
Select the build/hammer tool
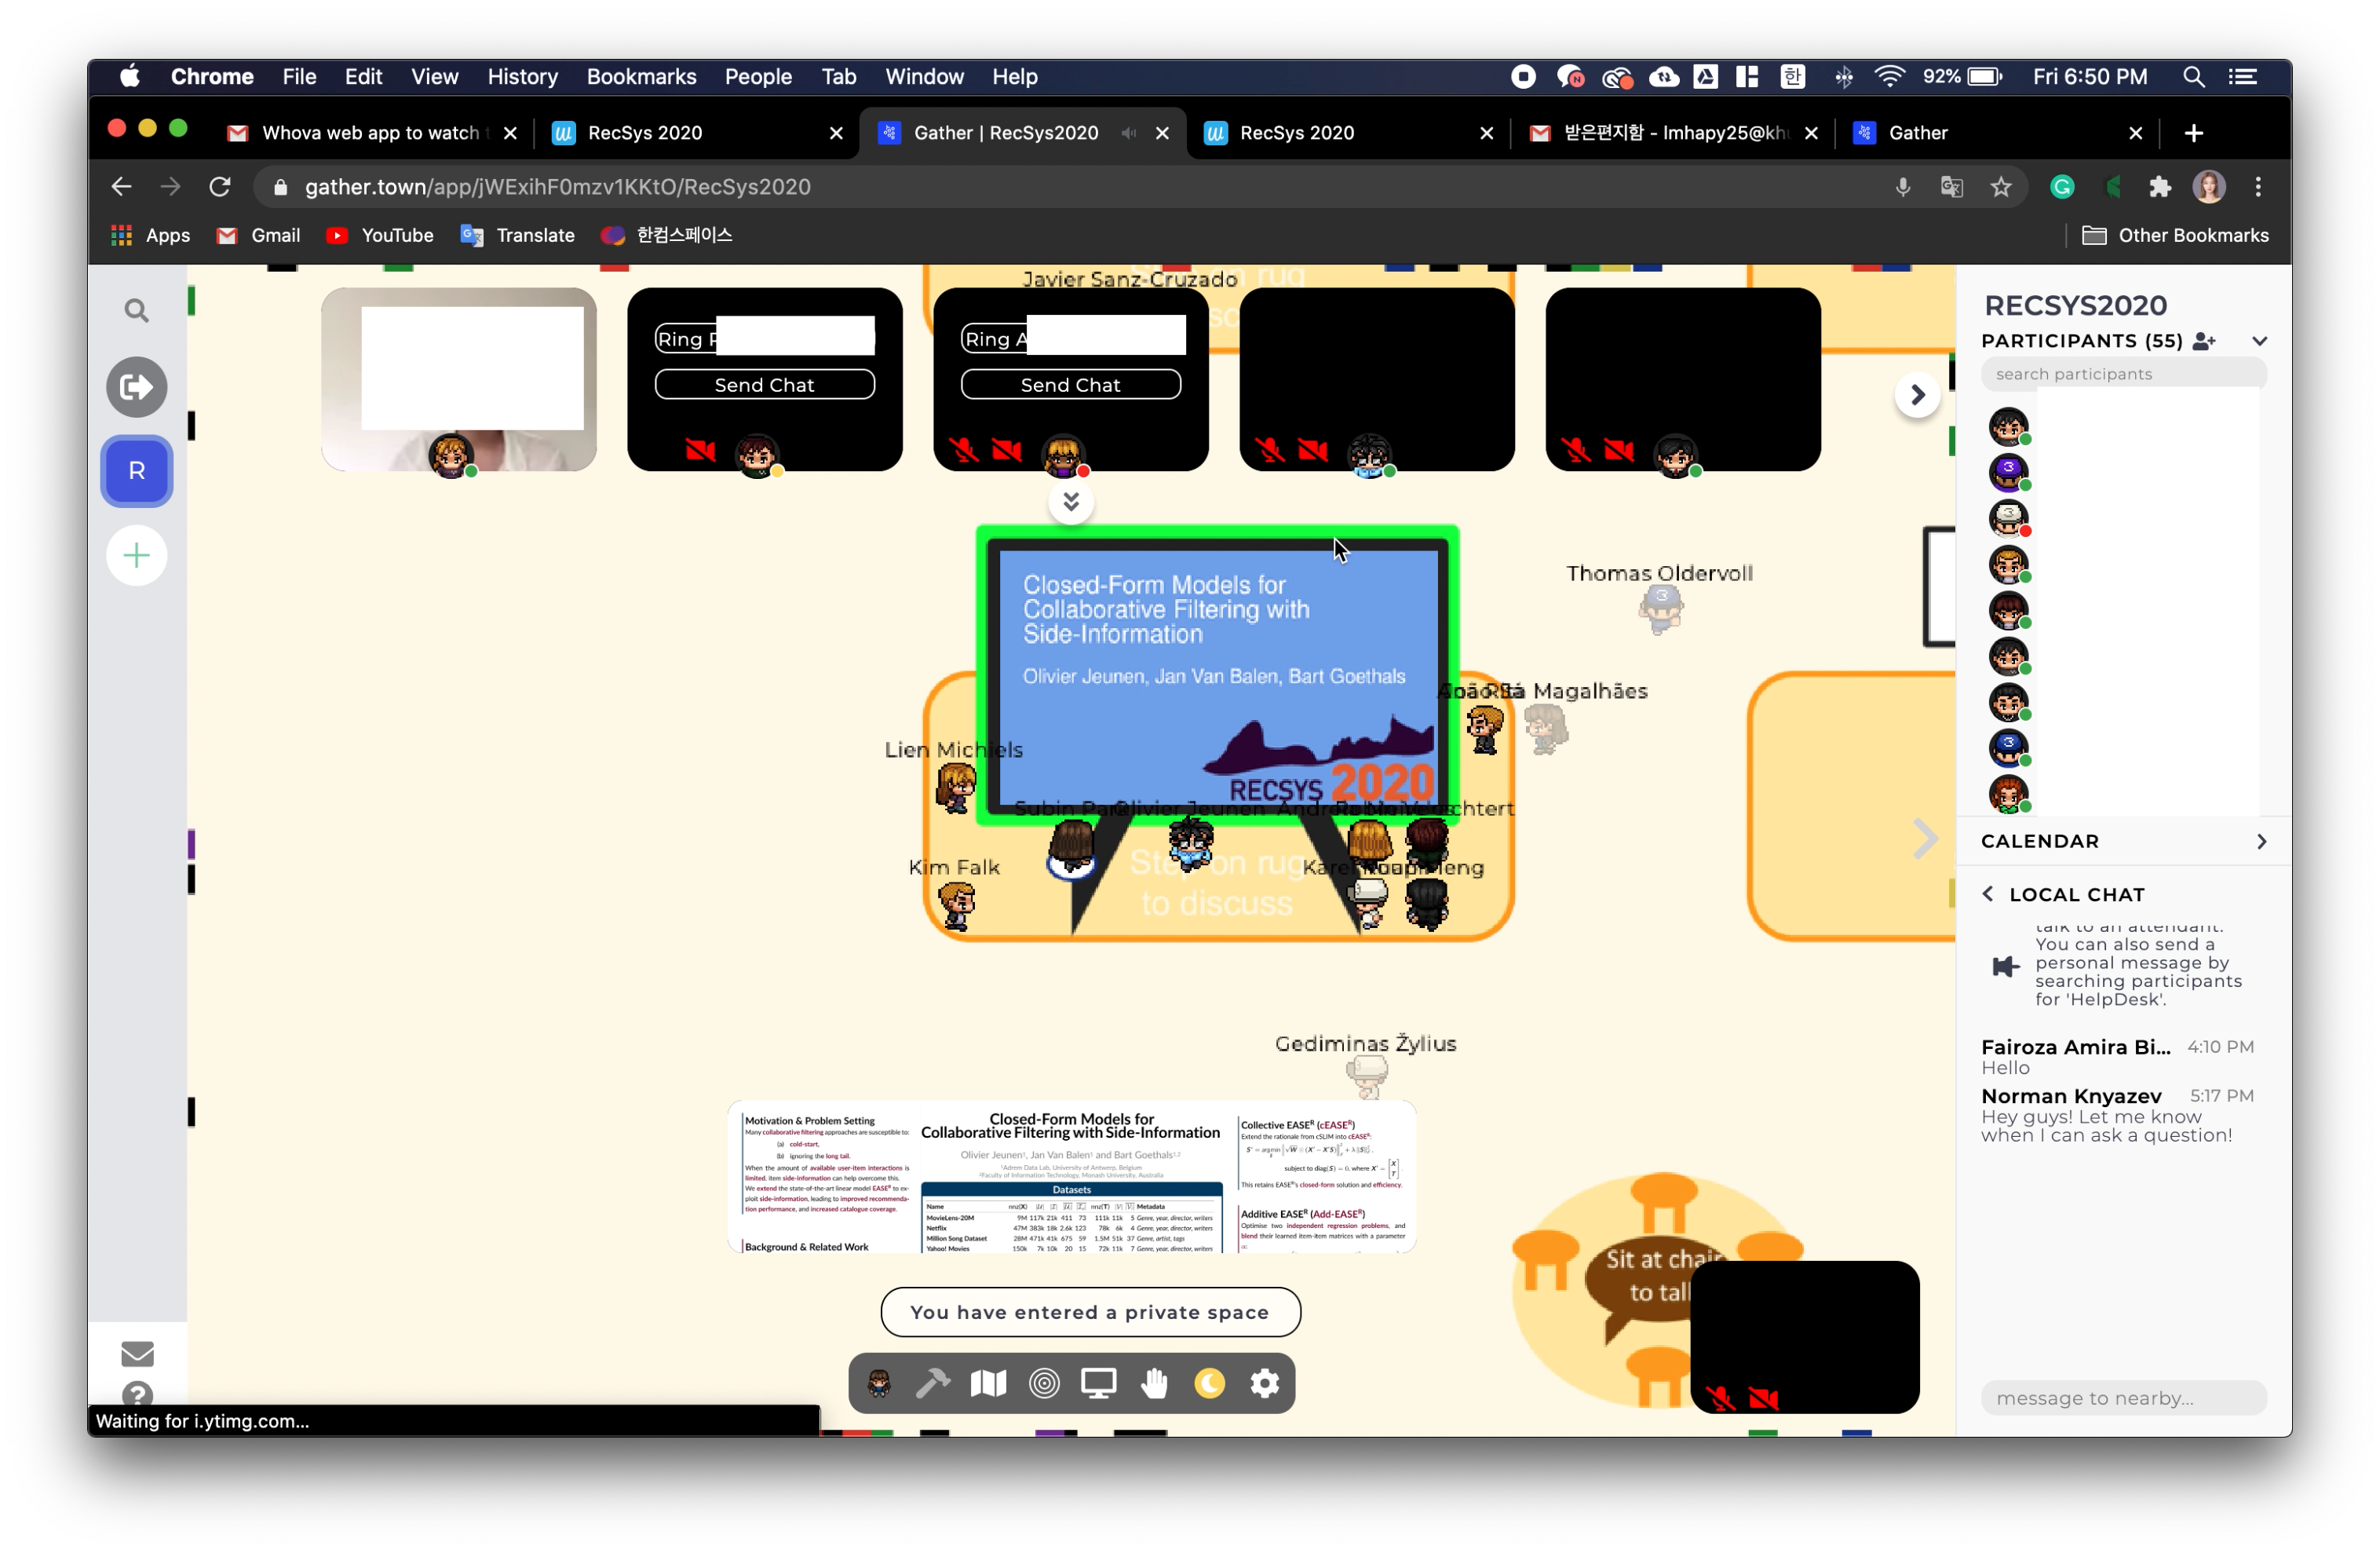pyautogui.click(x=932, y=1381)
